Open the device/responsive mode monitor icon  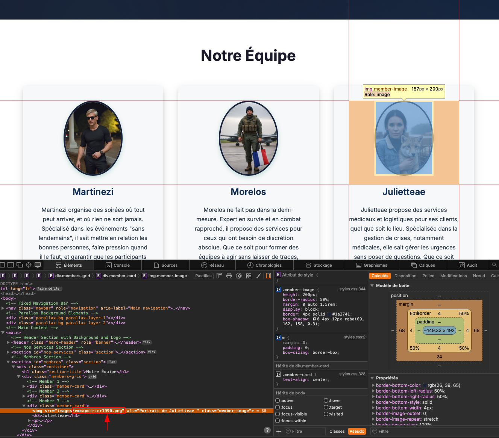click(x=38, y=265)
